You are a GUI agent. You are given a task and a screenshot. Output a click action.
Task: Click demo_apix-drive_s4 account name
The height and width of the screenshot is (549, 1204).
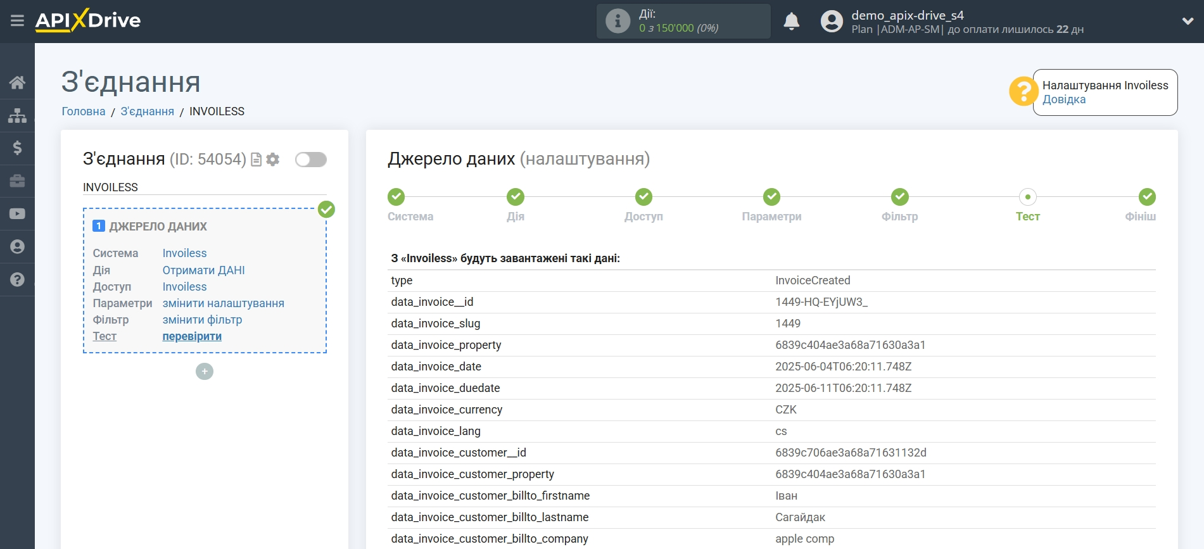[907, 15]
